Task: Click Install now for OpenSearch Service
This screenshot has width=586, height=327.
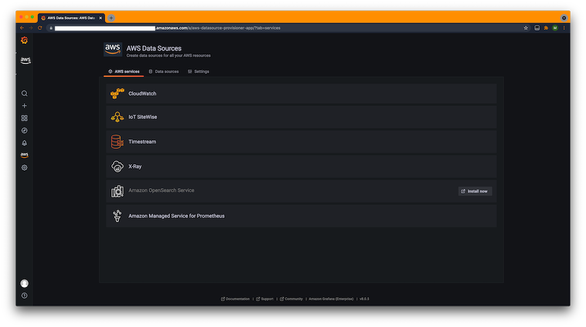Action: [x=475, y=191]
